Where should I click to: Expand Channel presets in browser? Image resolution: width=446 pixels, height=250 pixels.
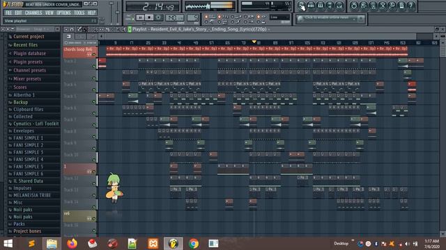tap(29, 70)
